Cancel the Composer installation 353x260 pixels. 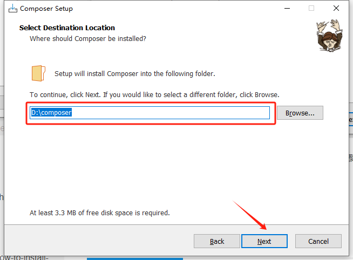pos(318,241)
